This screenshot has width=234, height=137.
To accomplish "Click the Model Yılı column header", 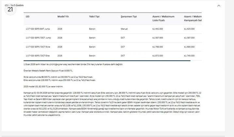I will tap(63, 17).
